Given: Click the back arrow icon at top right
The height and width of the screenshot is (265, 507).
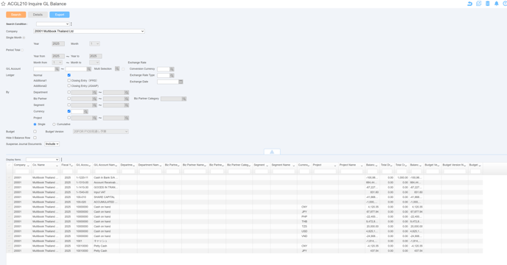Looking at the screenshot, I should (x=470, y=4).
